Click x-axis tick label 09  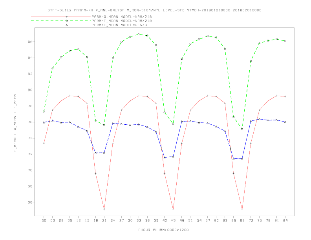(x=70, y=220)
